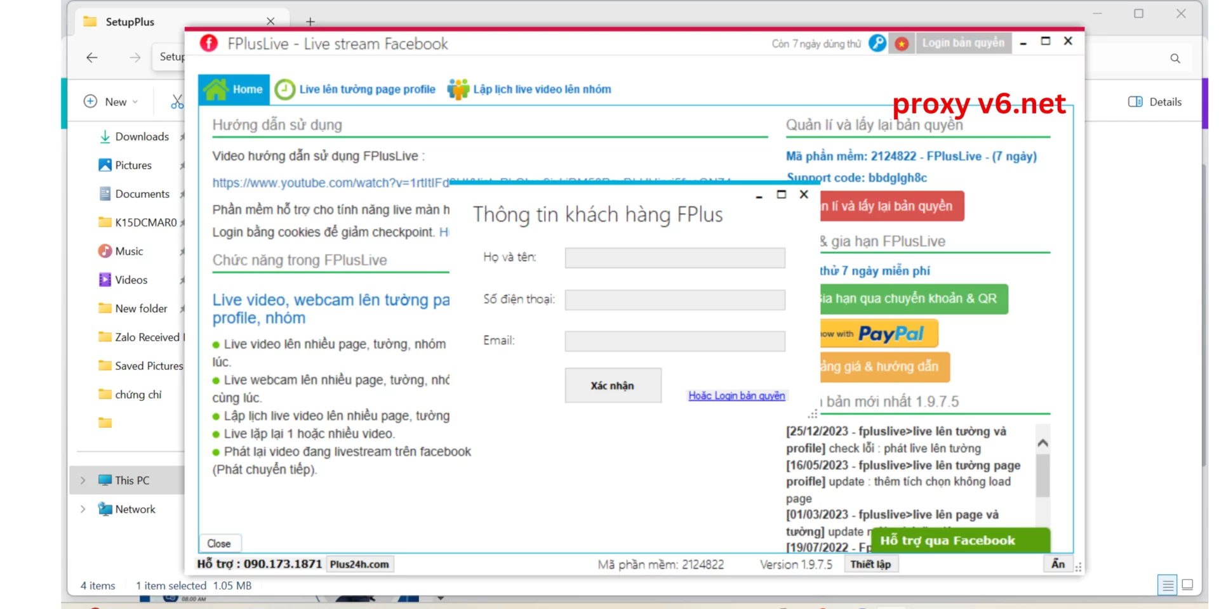Click the changelog scrollbar thumb

pos(1042,475)
